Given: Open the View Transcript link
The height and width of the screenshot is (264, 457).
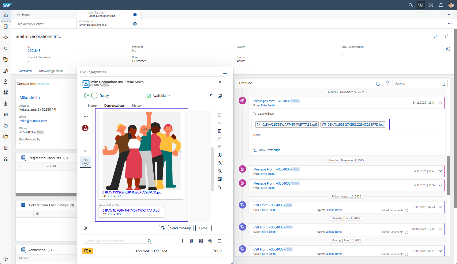Looking at the screenshot, I should (269, 150).
